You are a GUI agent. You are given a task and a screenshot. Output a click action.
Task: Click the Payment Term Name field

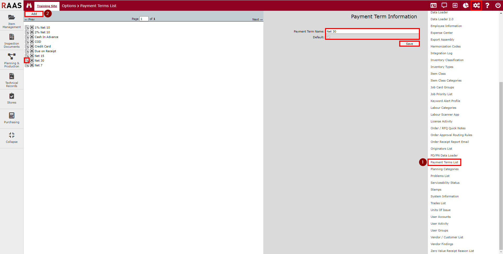pyautogui.click(x=372, y=31)
